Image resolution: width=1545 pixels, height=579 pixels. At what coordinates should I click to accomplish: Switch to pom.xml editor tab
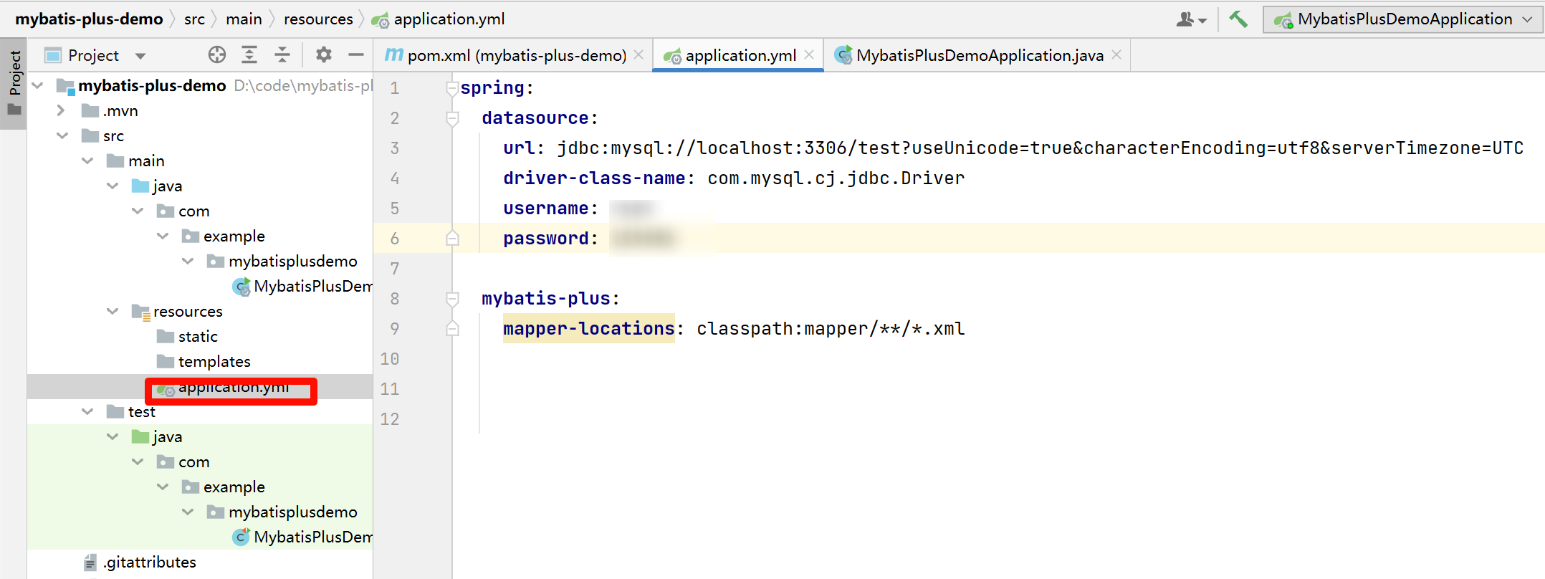click(516, 55)
